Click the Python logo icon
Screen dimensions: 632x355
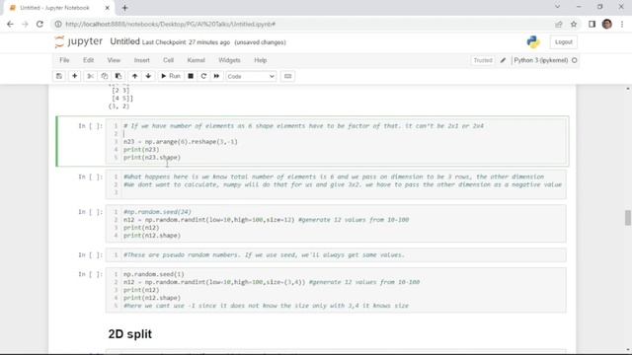[x=533, y=41]
